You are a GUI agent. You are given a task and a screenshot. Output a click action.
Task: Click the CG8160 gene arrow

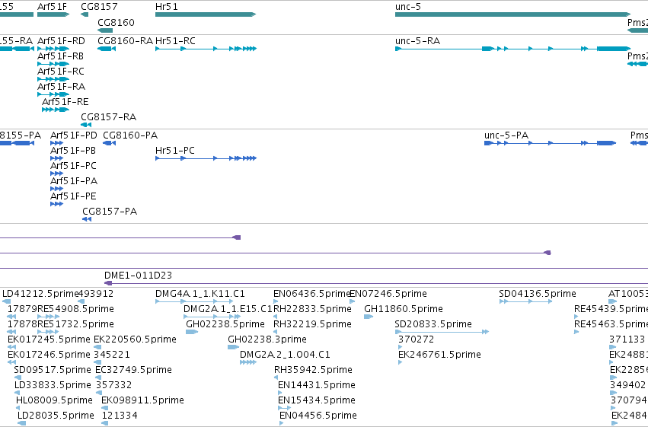point(105,30)
